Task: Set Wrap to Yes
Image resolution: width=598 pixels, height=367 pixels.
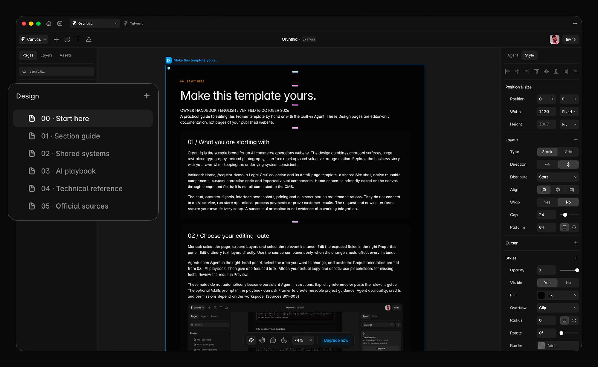Action: point(547,202)
